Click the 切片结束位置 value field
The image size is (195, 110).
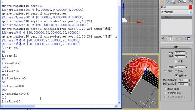(183, 84)
